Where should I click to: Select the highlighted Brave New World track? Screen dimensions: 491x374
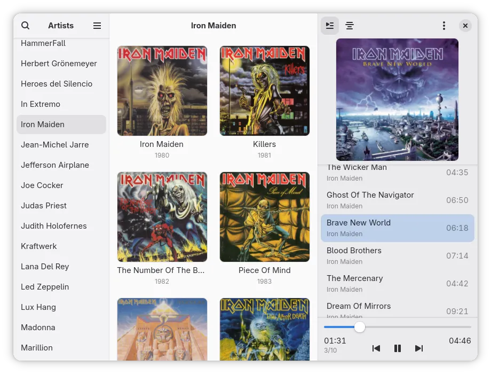tap(398, 228)
